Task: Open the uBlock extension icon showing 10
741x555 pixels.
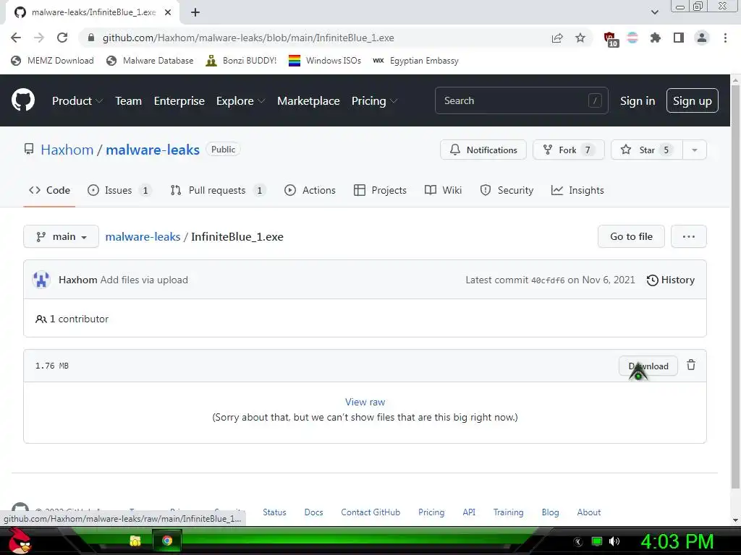Action: click(611, 39)
